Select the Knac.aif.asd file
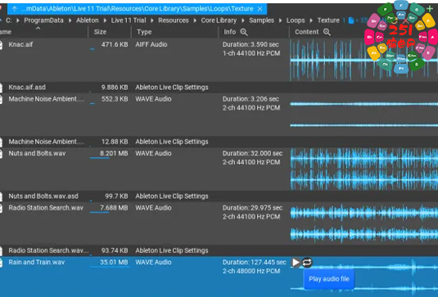The width and height of the screenshot is (438, 297). pyautogui.click(x=27, y=88)
